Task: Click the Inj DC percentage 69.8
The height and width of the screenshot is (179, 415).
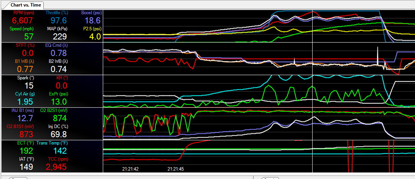Action: coord(59,134)
